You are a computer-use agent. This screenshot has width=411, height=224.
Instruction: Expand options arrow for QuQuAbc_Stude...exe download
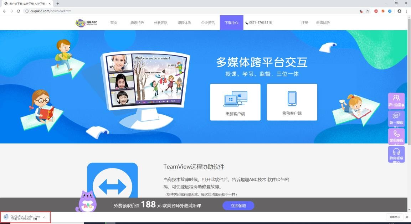tap(44, 217)
